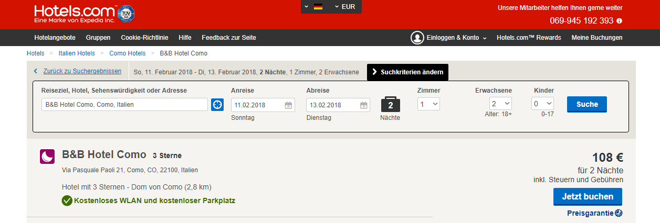660x223 pixels.
Task: Click the Suche button
Action: (x=587, y=104)
